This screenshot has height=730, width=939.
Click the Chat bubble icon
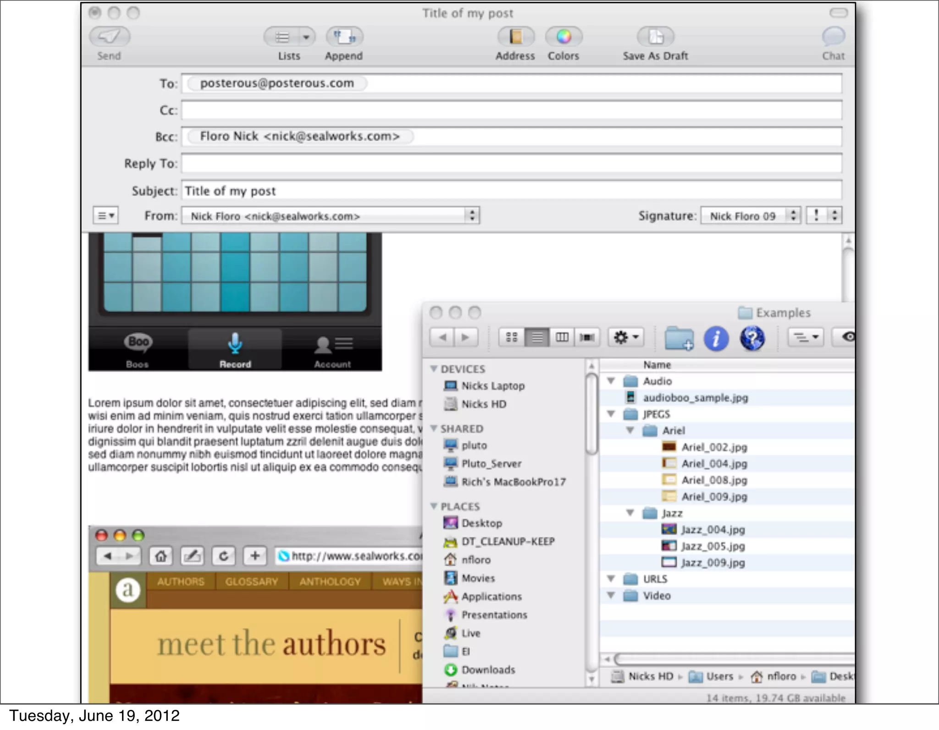click(x=833, y=36)
